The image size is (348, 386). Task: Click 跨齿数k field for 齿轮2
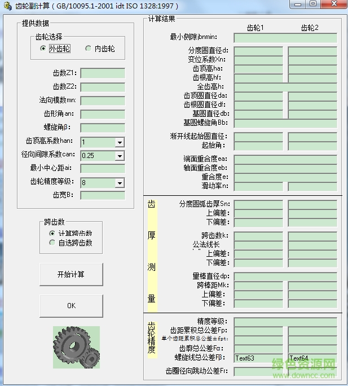(x=312, y=236)
